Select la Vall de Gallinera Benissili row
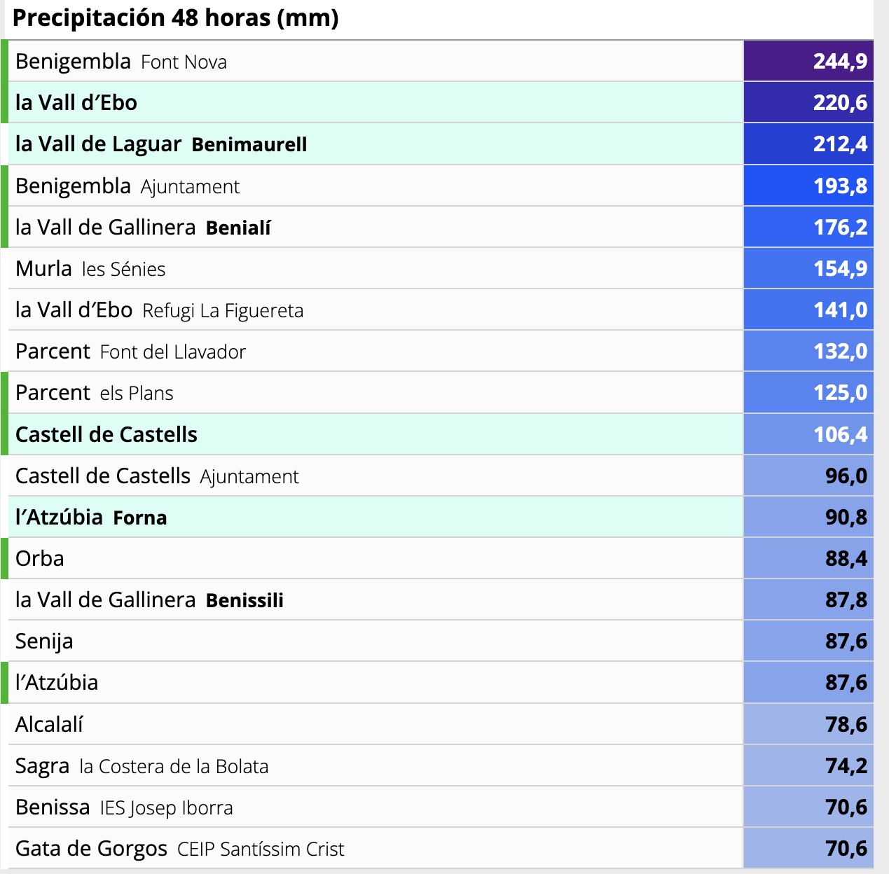This screenshot has height=874, width=889. point(441,600)
